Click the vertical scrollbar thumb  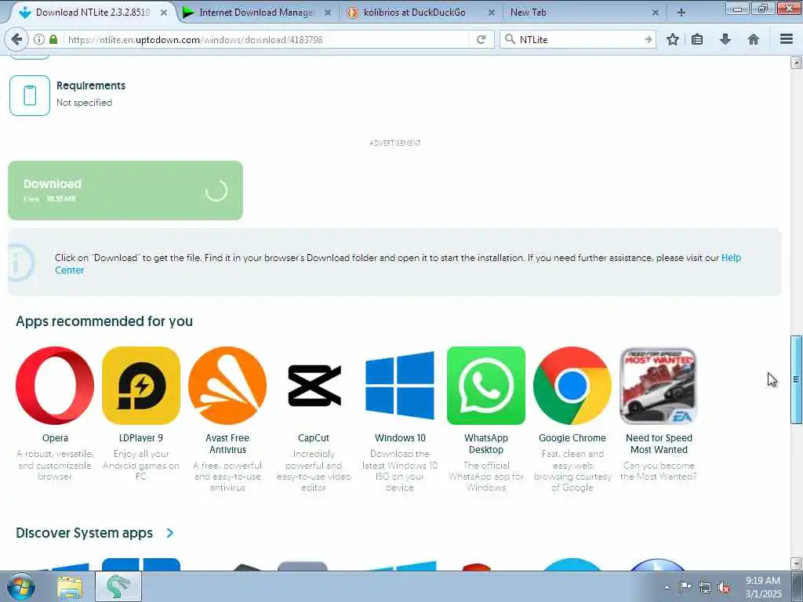coord(796,379)
